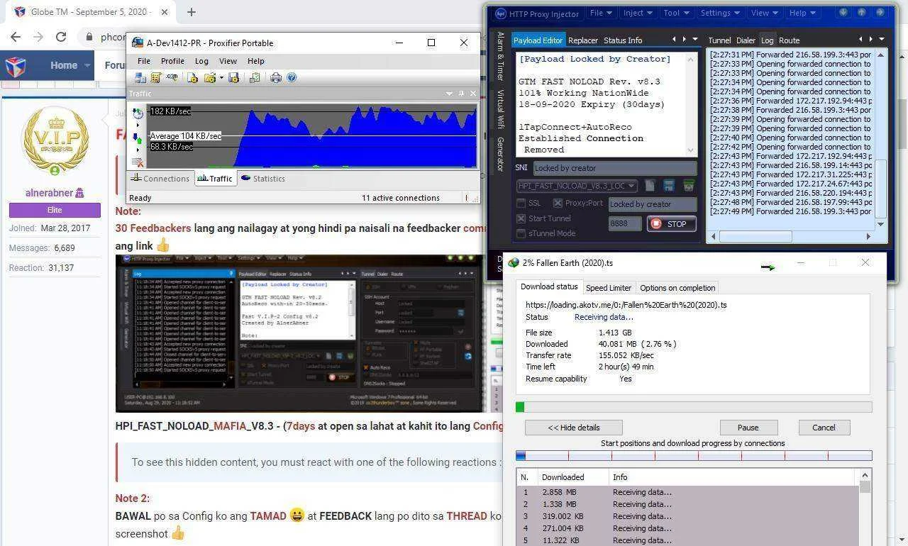Pause the Fallen Earth download

pyautogui.click(x=748, y=428)
